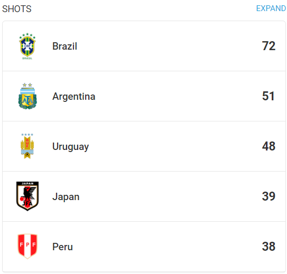Click the Argentina AFA crest icon
Viewport: 287px width, 274px height.
(x=27, y=96)
